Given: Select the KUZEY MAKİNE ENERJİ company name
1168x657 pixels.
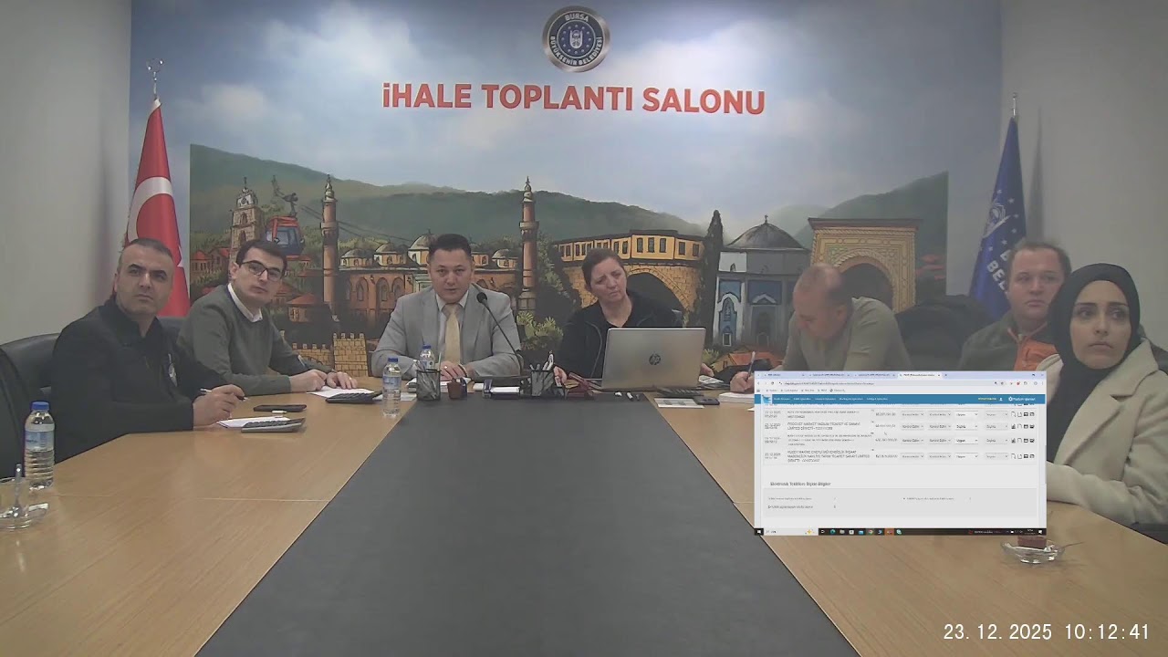Looking at the screenshot, I should [x=829, y=455].
